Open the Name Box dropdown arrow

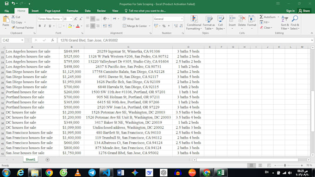(22, 40)
